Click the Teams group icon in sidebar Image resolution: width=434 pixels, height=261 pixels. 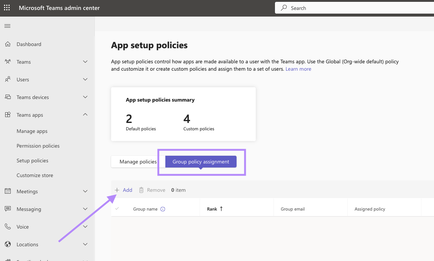[x=8, y=61]
